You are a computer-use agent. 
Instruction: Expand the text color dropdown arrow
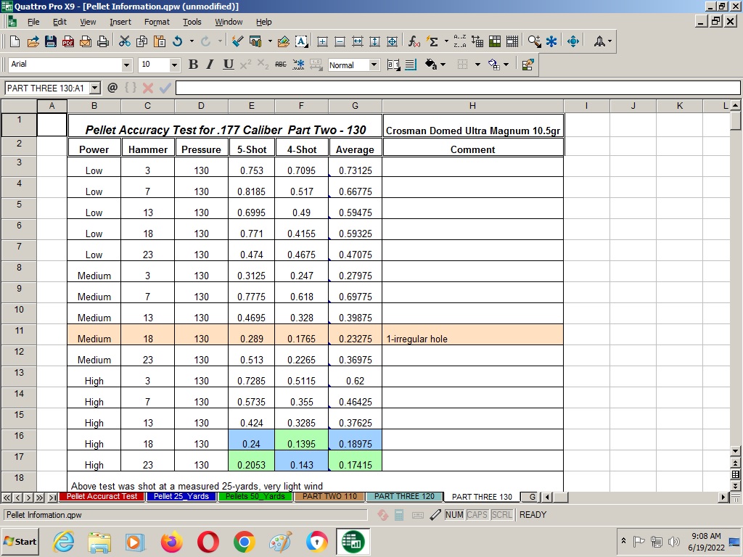pyautogui.click(x=443, y=65)
